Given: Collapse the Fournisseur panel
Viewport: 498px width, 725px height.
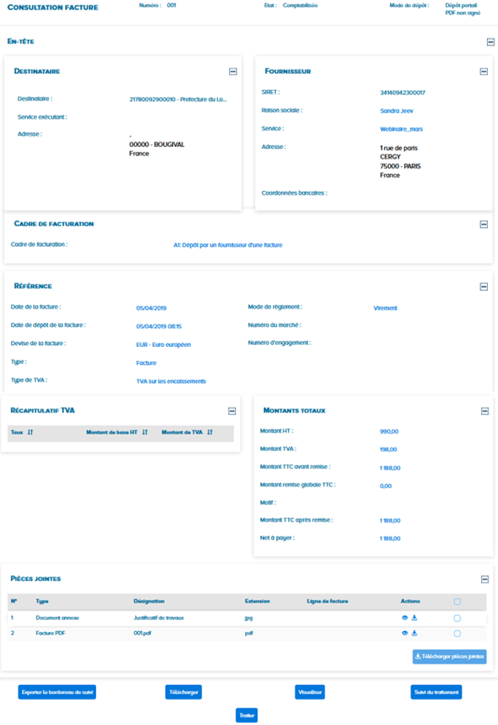Looking at the screenshot, I should pyautogui.click(x=484, y=72).
